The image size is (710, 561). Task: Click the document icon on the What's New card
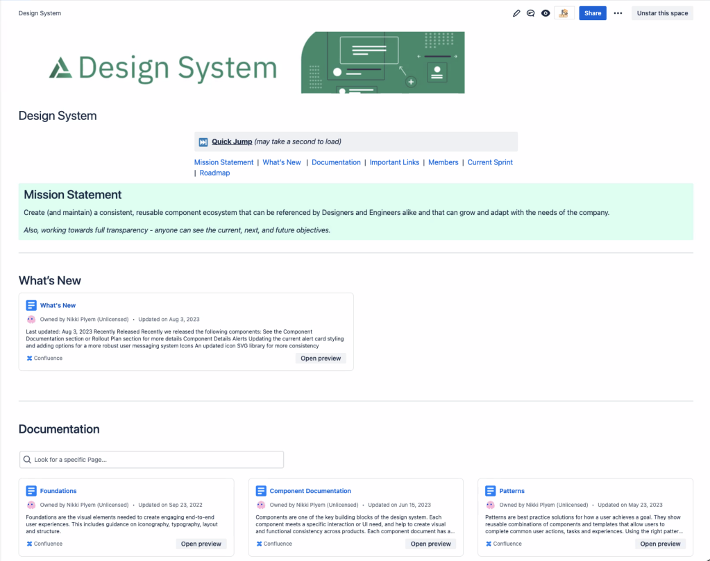pyautogui.click(x=31, y=305)
